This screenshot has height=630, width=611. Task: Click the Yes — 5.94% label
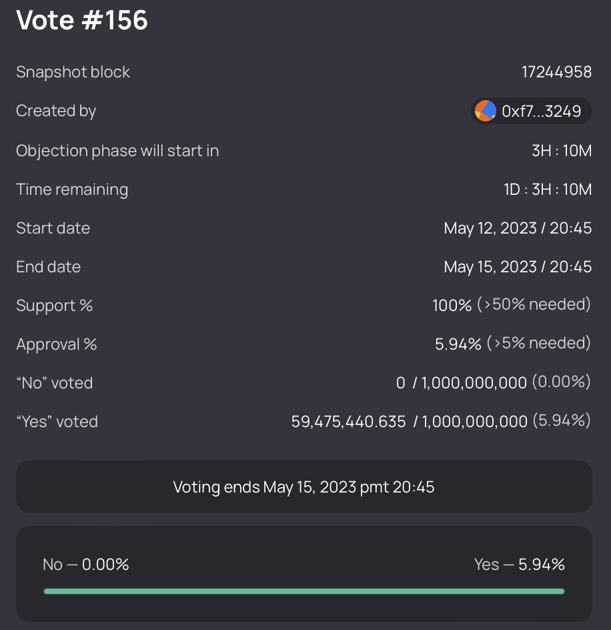click(x=519, y=565)
